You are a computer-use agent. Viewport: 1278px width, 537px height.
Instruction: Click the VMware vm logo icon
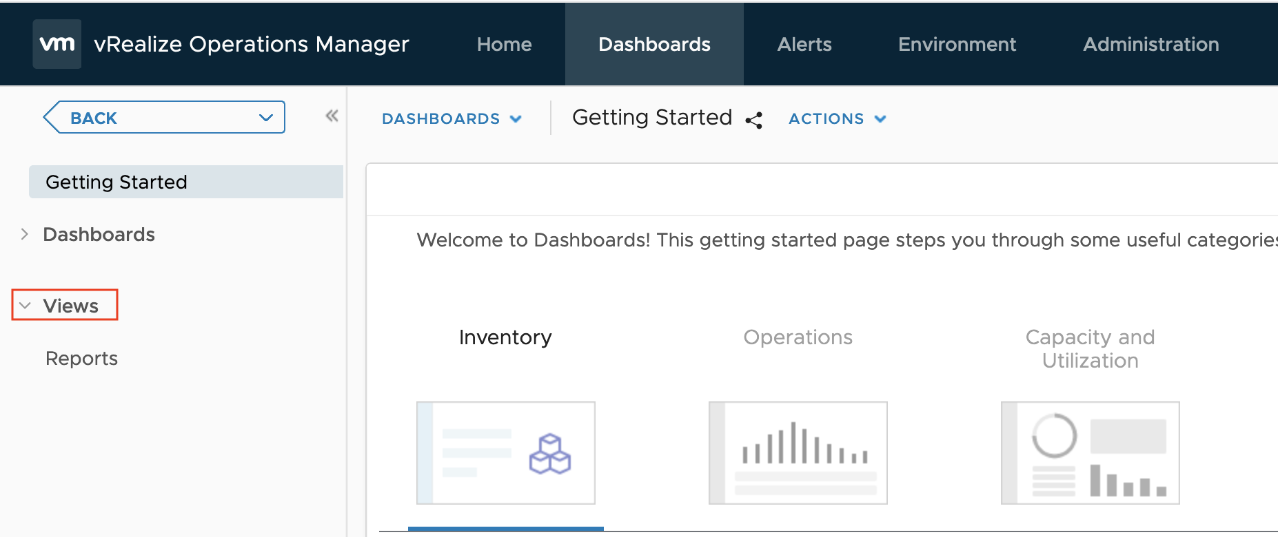[x=57, y=44]
